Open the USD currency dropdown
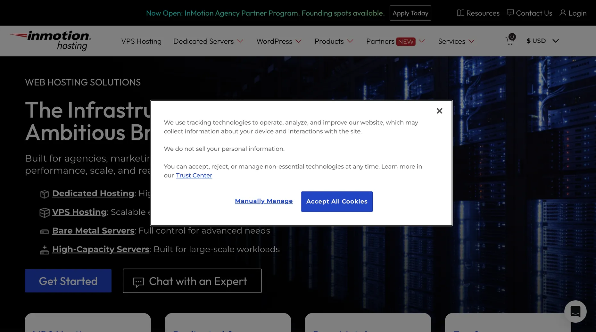This screenshot has height=332, width=596. pyautogui.click(x=542, y=41)
